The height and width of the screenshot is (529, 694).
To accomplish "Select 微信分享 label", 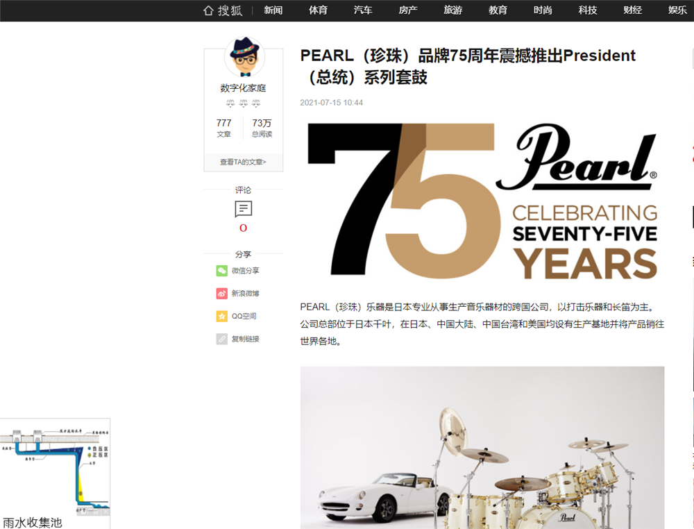I will [246, 271].
